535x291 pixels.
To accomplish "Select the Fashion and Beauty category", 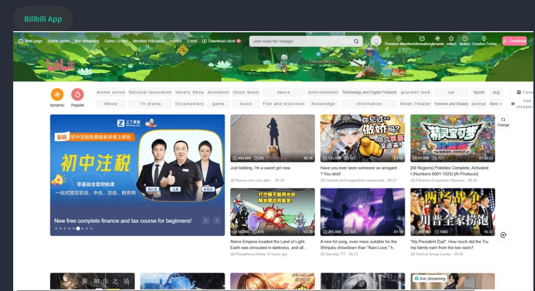I will (451, 104).
